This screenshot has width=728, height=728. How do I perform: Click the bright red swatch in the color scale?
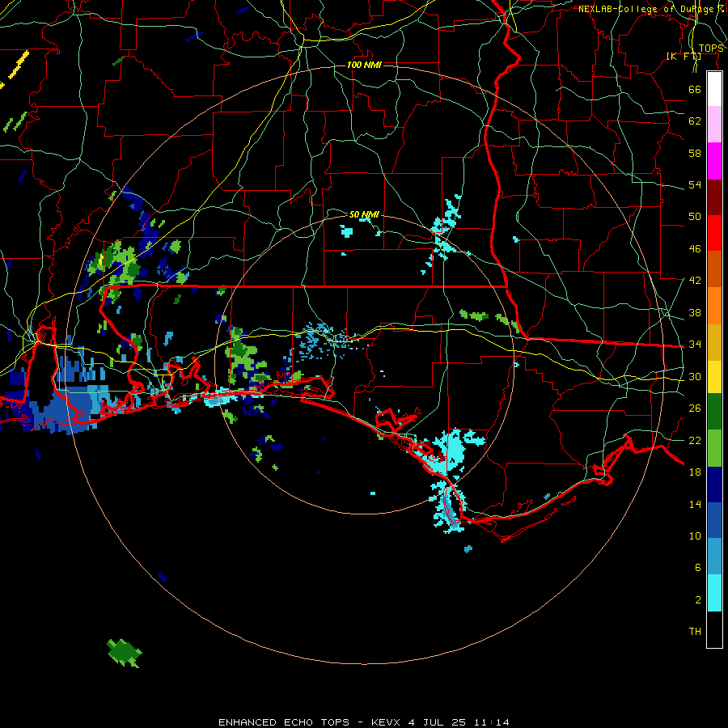714,233
